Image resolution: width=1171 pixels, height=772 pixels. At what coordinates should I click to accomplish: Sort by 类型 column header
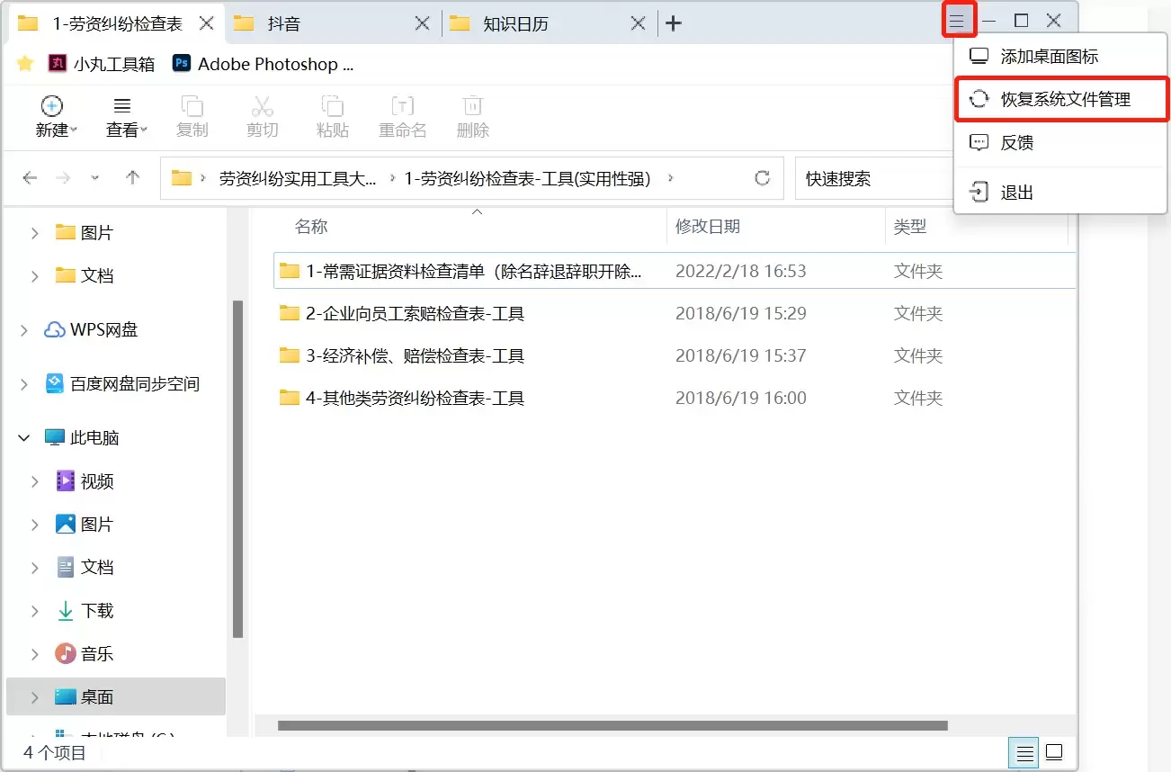click(910, 227)
